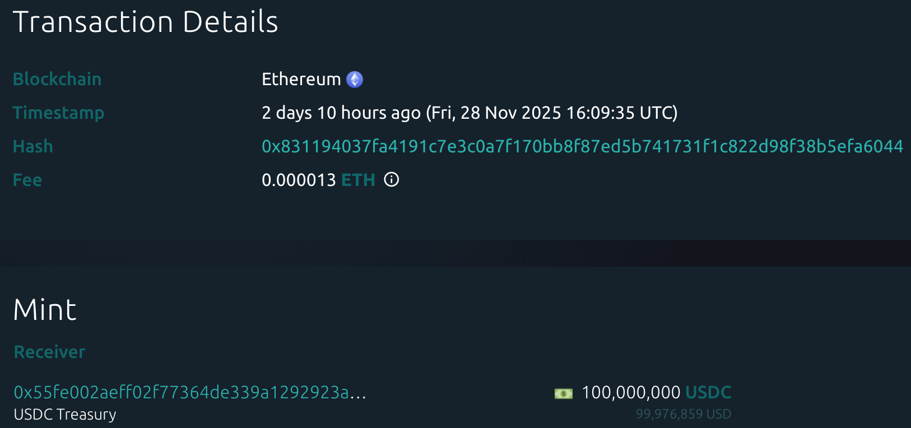Image resolution: width=911 pixels, height=428 pixels.
Task: Click the USDC token link
Action: pyautogui.click(x=708, y=392)
